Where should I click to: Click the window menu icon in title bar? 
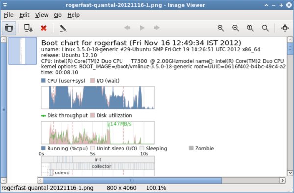(5, 5)
